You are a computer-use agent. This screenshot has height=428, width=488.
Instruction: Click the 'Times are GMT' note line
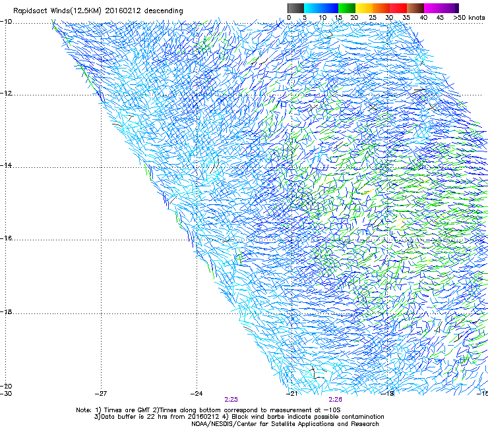[208, 410]
